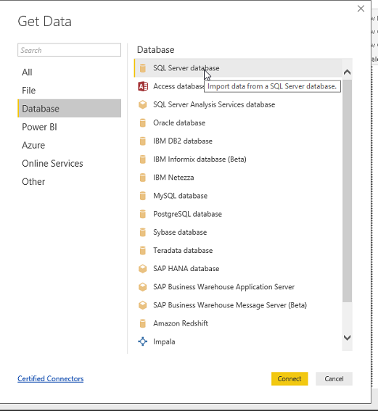Select the File category

coord(69,90)
